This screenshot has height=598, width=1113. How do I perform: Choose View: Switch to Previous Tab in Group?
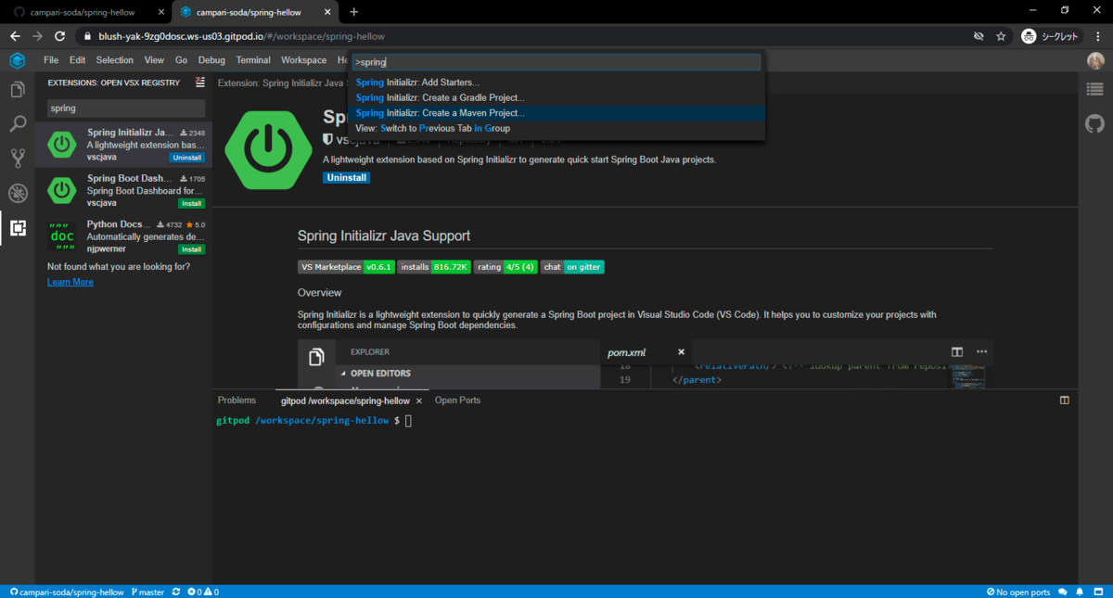click(556, 128)
